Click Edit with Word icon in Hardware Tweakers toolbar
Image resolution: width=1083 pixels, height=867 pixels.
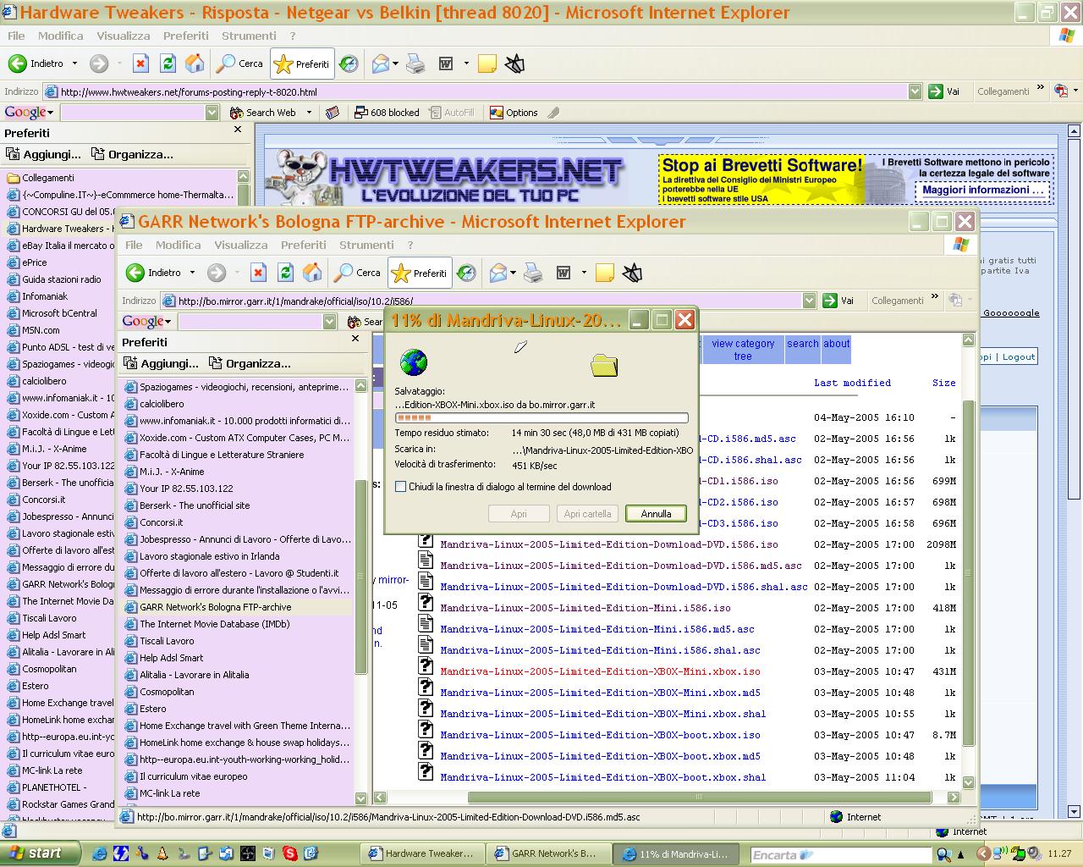point(446,64)
